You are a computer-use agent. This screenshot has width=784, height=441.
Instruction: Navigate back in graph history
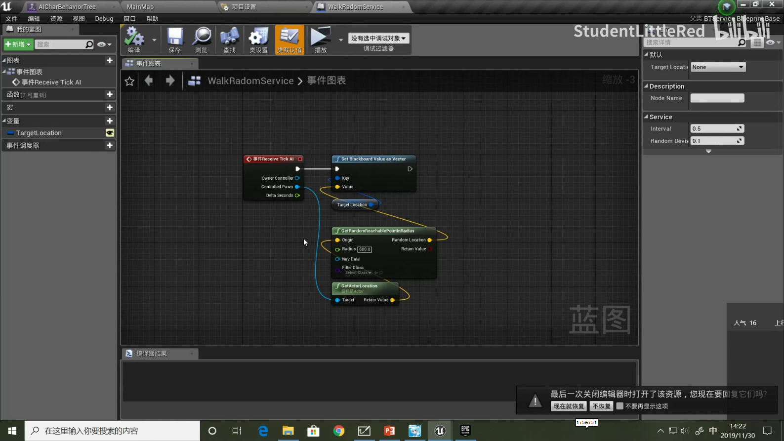(x=149, y=80)
